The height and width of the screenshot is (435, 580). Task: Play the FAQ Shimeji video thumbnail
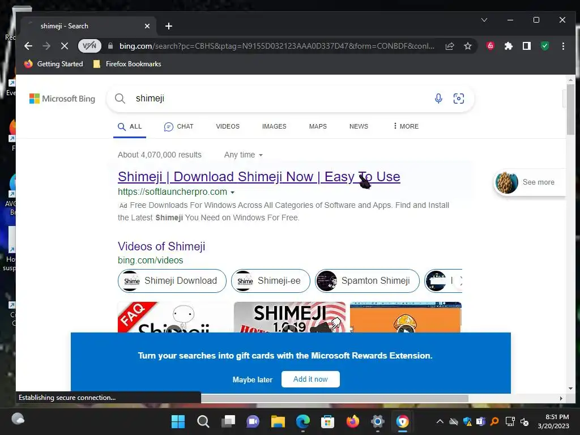tap(173, 317)
